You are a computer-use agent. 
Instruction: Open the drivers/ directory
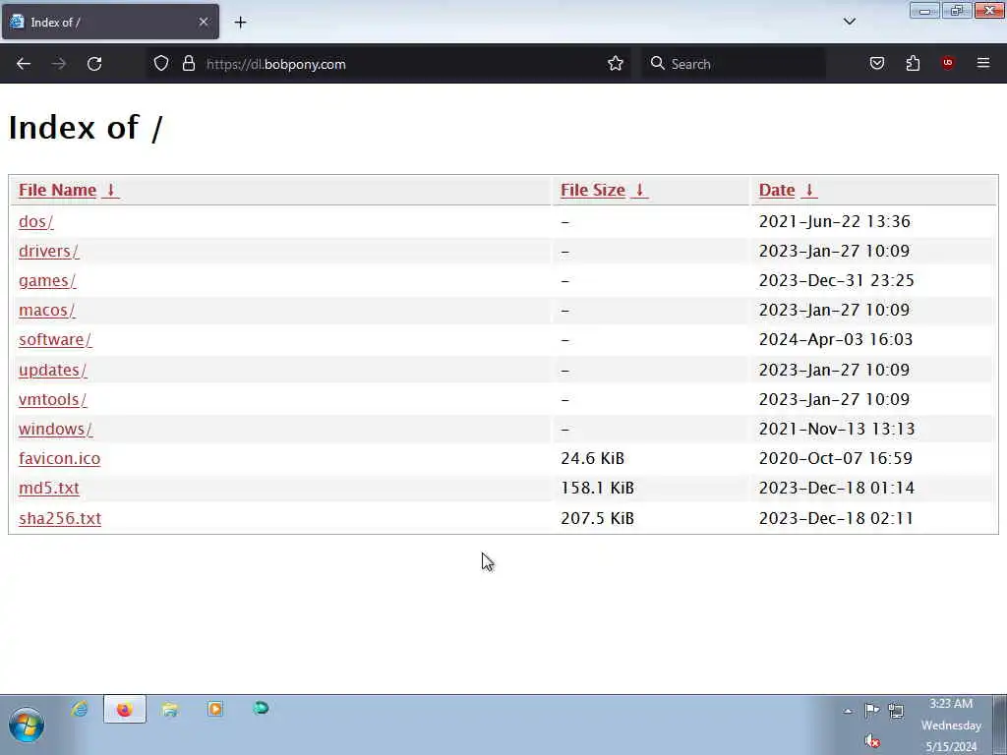tap(49, 251)
